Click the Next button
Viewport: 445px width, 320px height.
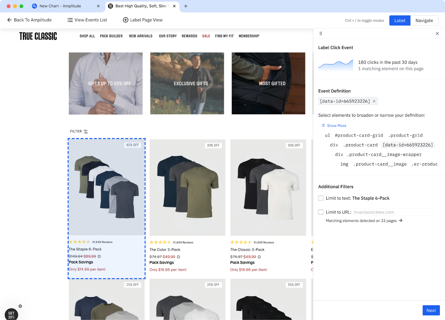pyautogui.click(x=431, y=310)
